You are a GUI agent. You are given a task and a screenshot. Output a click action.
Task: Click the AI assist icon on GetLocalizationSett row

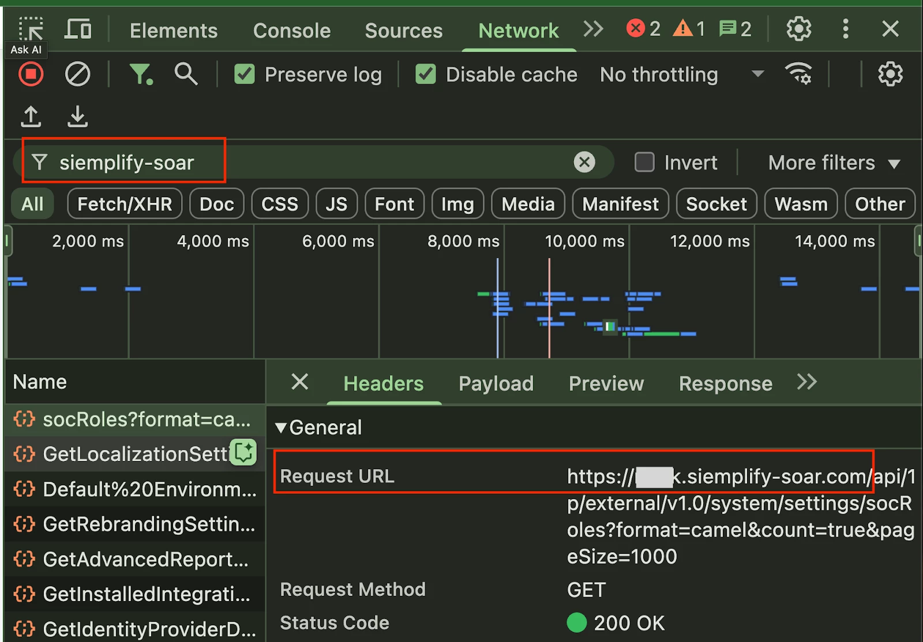pos(243,452)
